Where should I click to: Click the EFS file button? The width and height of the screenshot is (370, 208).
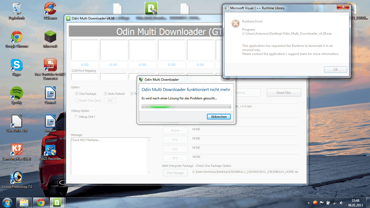(x=175, y=158)
